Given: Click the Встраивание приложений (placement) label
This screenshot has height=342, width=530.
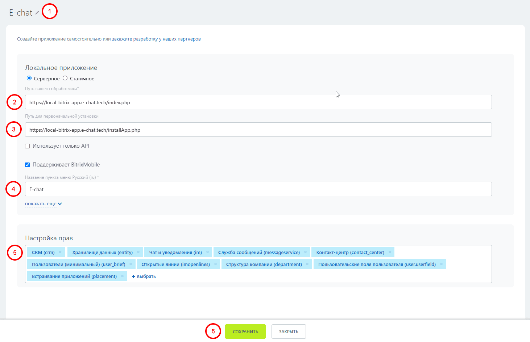Looking at the screenshot, I should pos(74,276).
